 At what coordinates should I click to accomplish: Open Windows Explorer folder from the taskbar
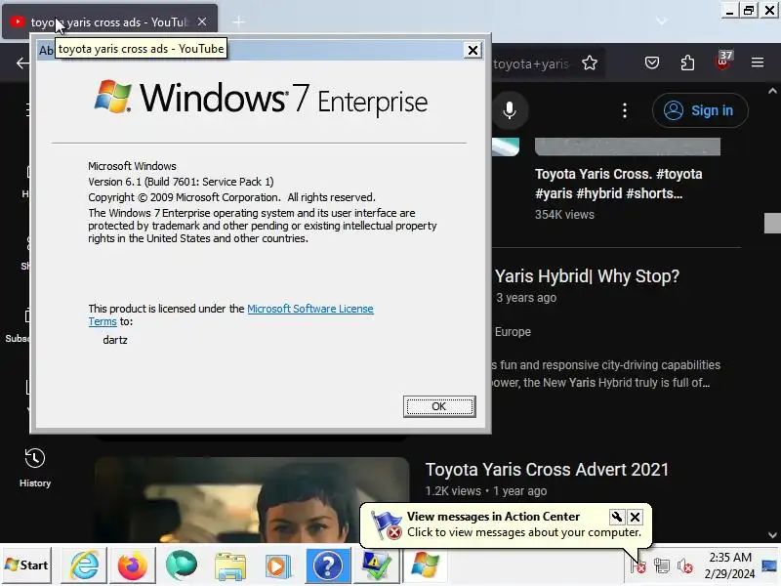229,565
